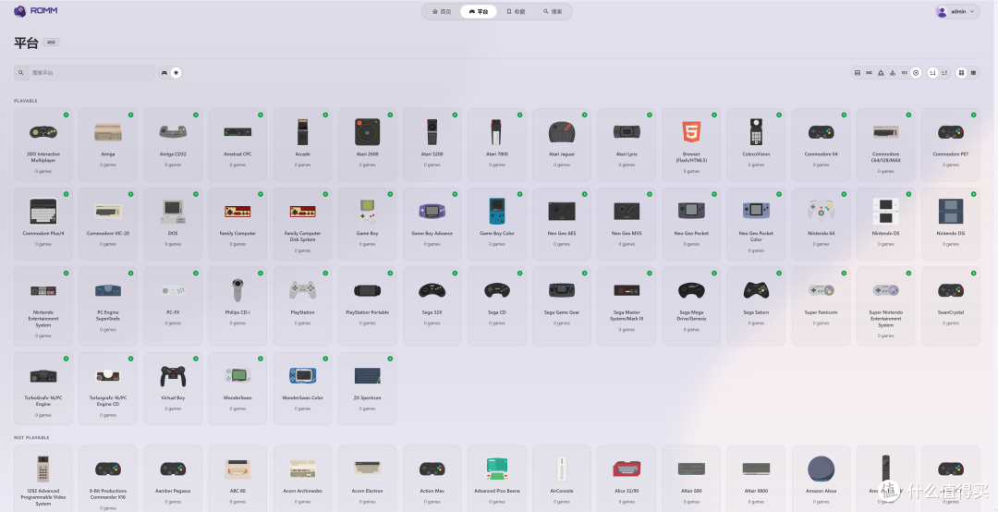Click the NOT PLAYABLE section heading
The image size is (998, 512).
(x=31, y=437)
